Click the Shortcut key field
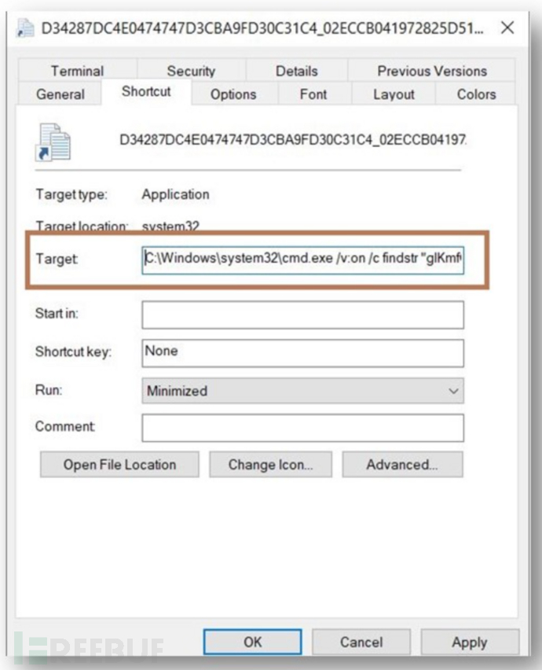Screen dimensions: 542x670 302,353
